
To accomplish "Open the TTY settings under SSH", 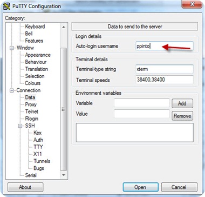I will click(x=38, y=147).
